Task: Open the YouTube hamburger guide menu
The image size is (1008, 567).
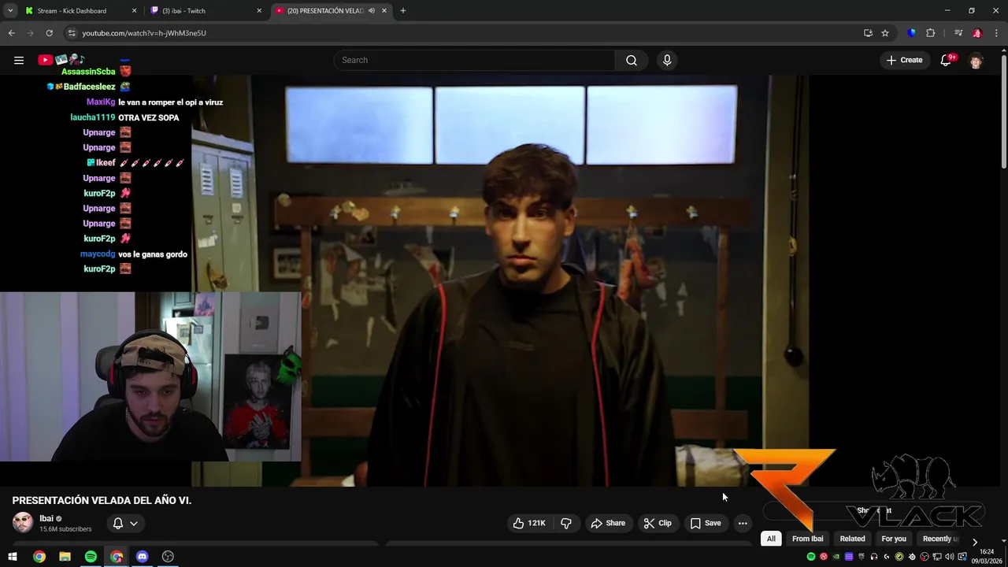Action: tap(19, 60)
